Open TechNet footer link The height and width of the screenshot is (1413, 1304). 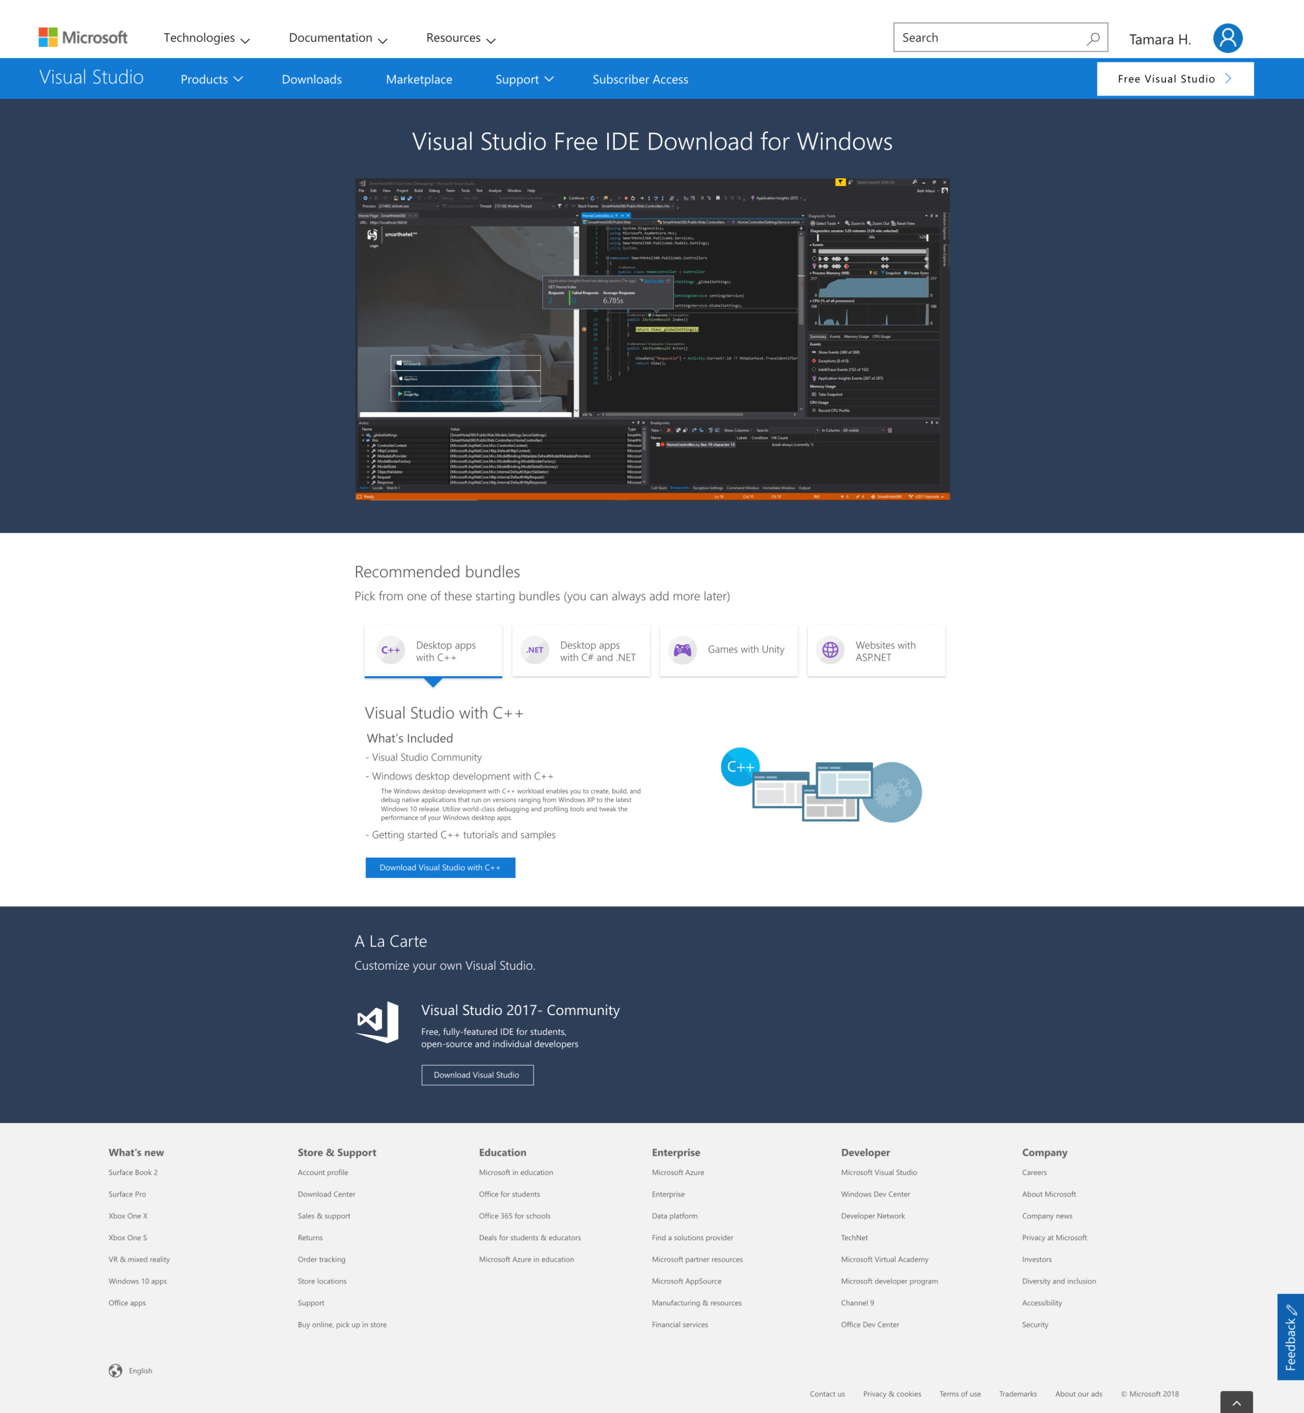[854, 1238]
